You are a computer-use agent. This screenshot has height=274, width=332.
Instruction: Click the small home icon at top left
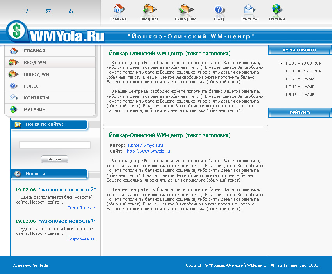pos(26,11)
